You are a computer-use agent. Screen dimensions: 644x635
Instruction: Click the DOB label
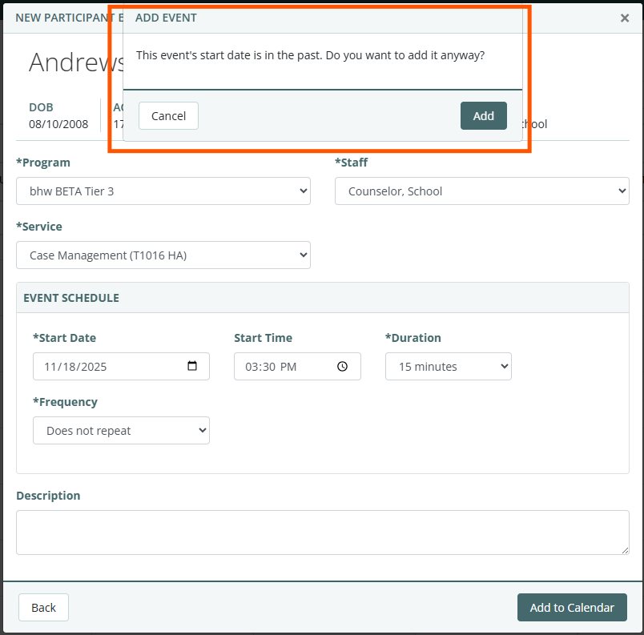coord(41,107)
